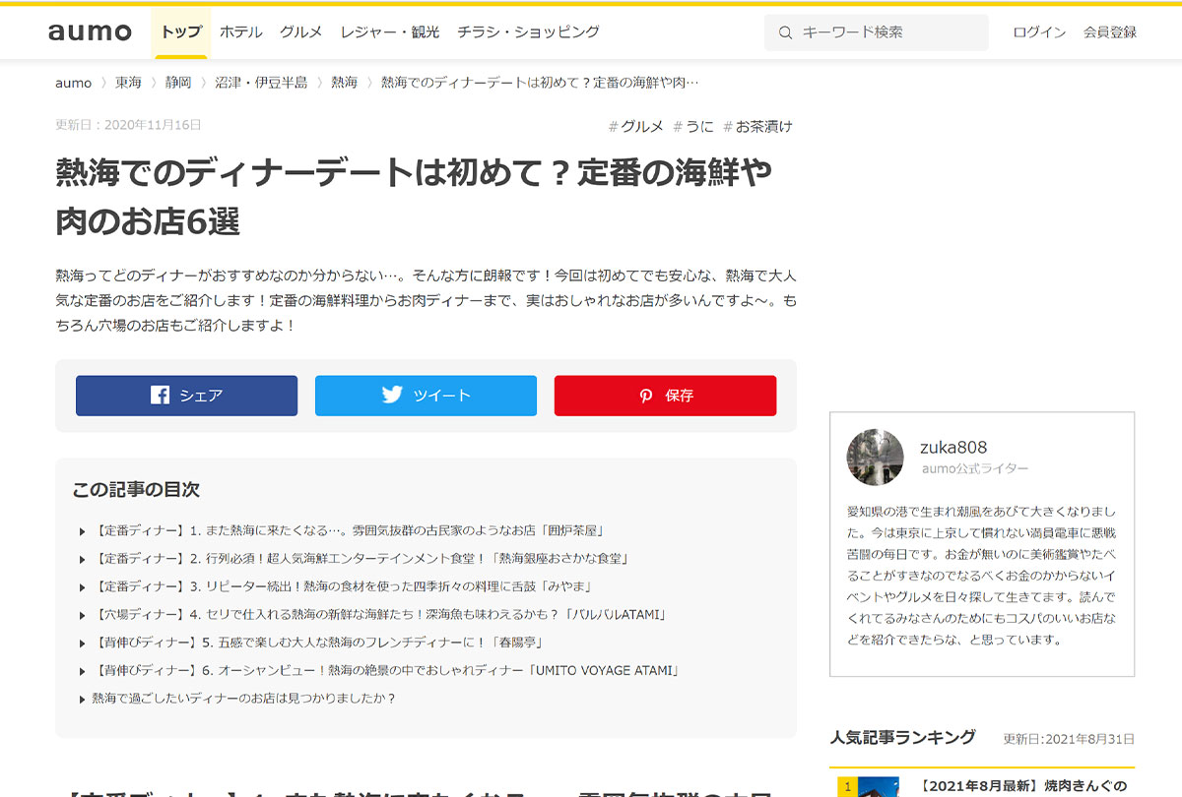Click rank 1 article thumbnail

pos(868,787)
